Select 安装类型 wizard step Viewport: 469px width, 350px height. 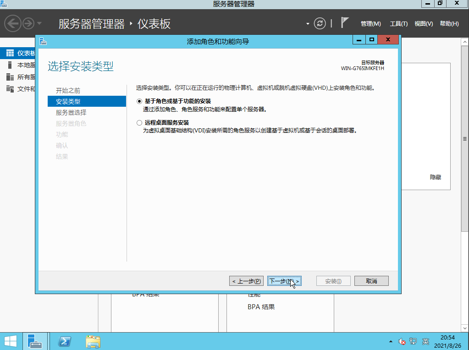pos(87,101)
